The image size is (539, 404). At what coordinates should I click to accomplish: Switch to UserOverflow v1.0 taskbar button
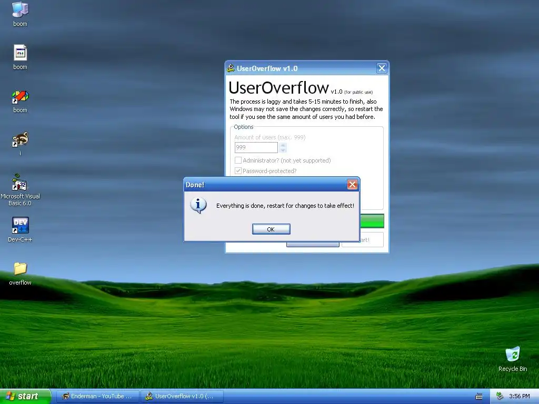[182, 397]
